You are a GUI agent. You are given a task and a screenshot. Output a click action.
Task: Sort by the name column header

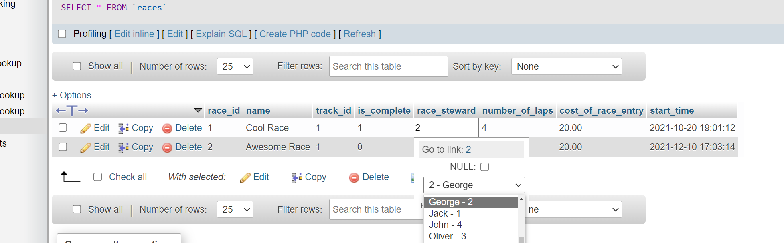[258, 110]
